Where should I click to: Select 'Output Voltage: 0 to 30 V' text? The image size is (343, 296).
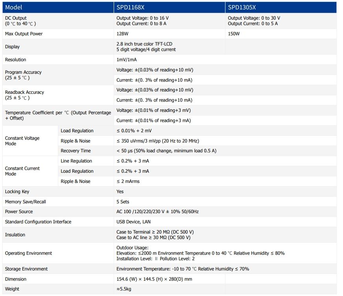[x=254, y=18]
